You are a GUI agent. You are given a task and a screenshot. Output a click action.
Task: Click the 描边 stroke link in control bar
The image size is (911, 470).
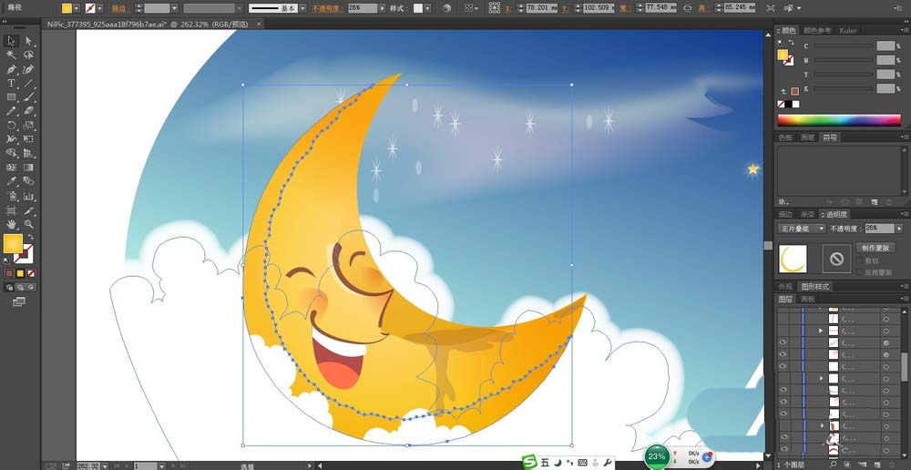pos(118,9)
